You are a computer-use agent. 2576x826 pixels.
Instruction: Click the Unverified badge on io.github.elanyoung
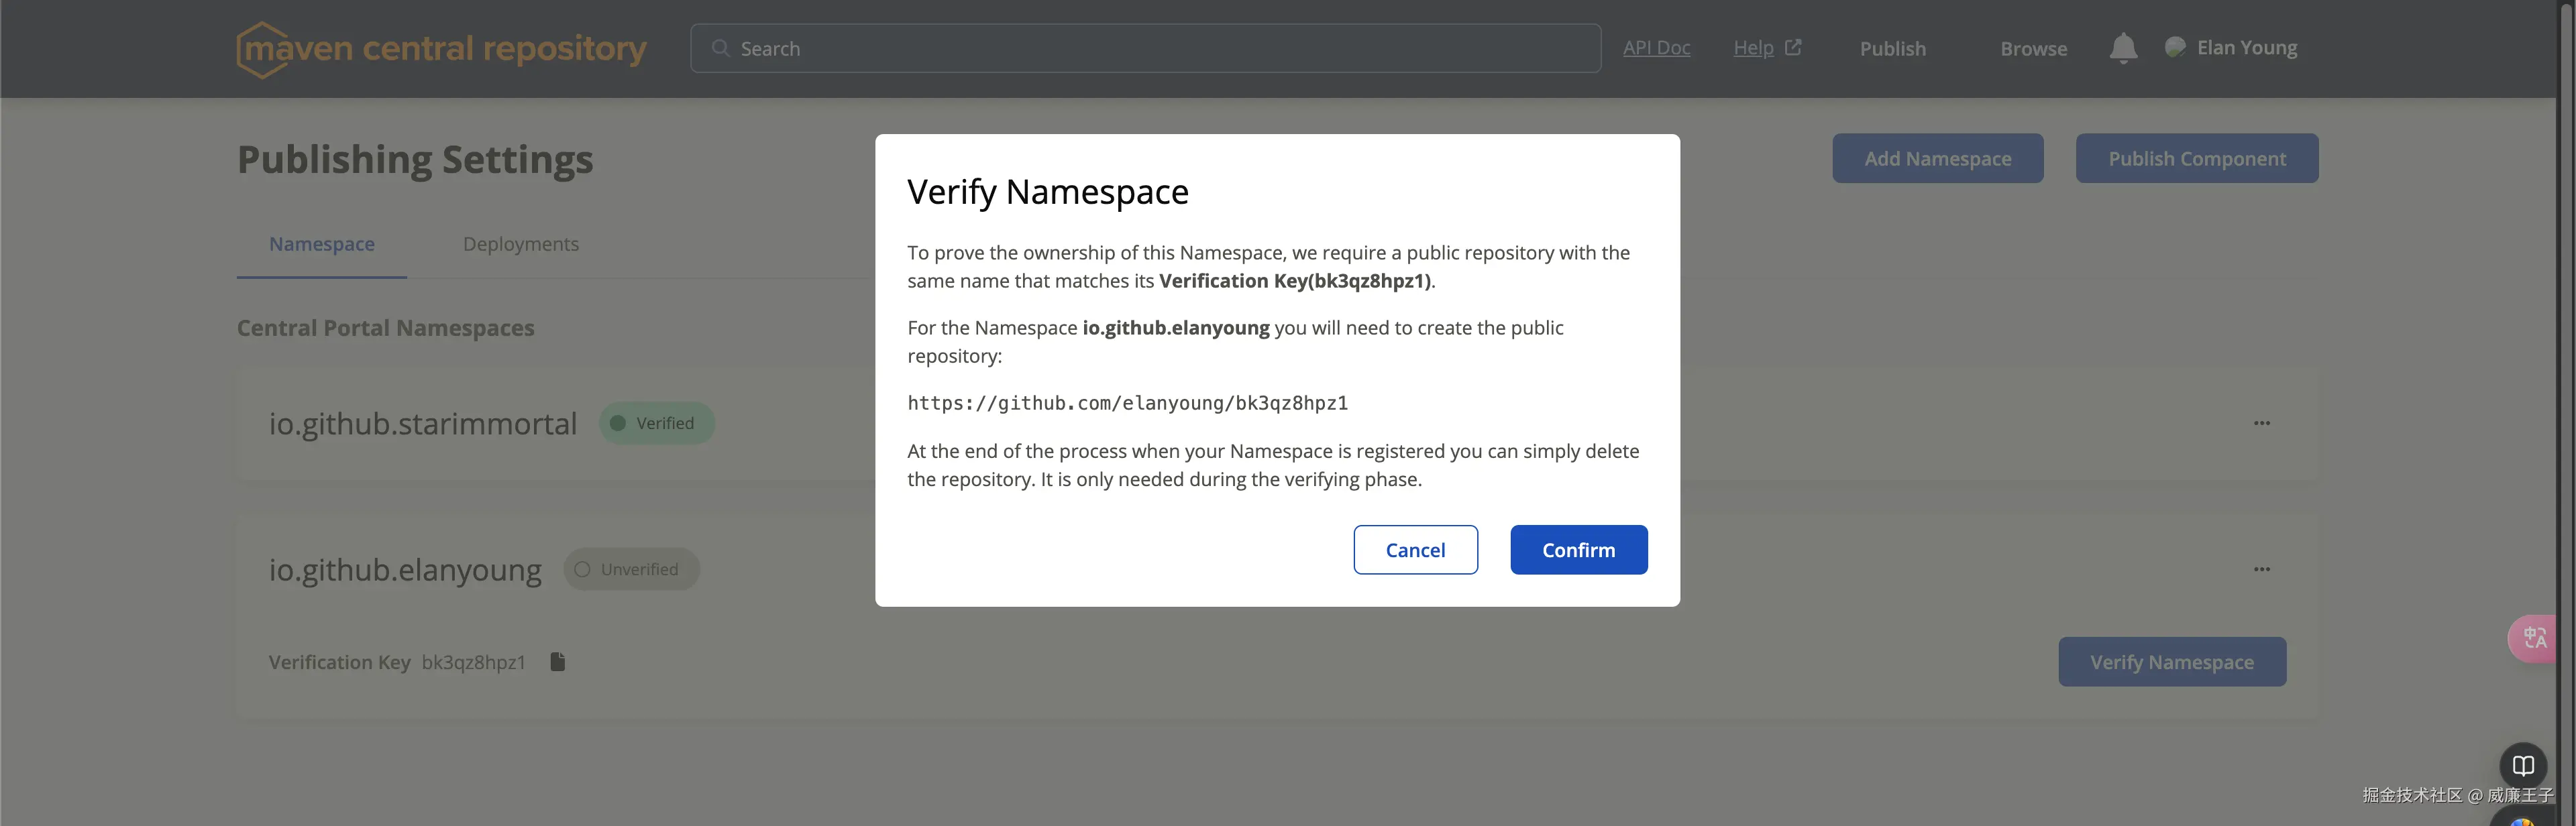point(631,569)
